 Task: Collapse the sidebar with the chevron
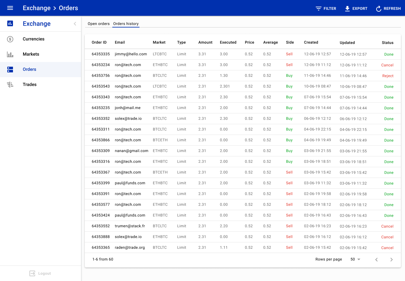(x=75, y=24)
